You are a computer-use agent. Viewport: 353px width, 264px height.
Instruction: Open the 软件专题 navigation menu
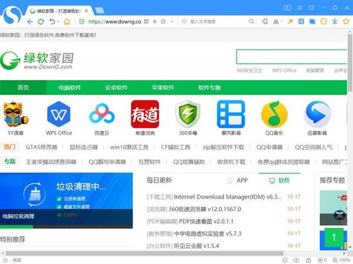click(x=210, y=88)
